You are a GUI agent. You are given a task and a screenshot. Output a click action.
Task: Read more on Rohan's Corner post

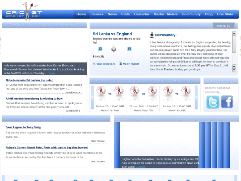(x=98, y=161)
